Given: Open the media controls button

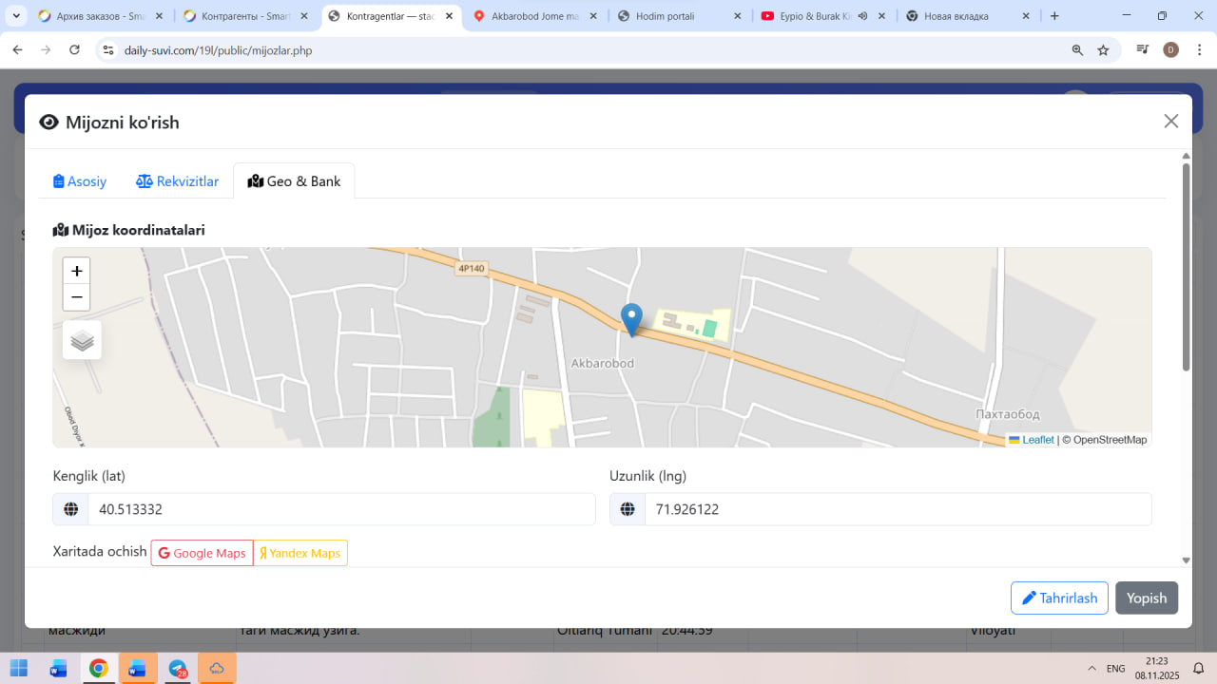Looking at the screenshot, I should (1144, 50).
